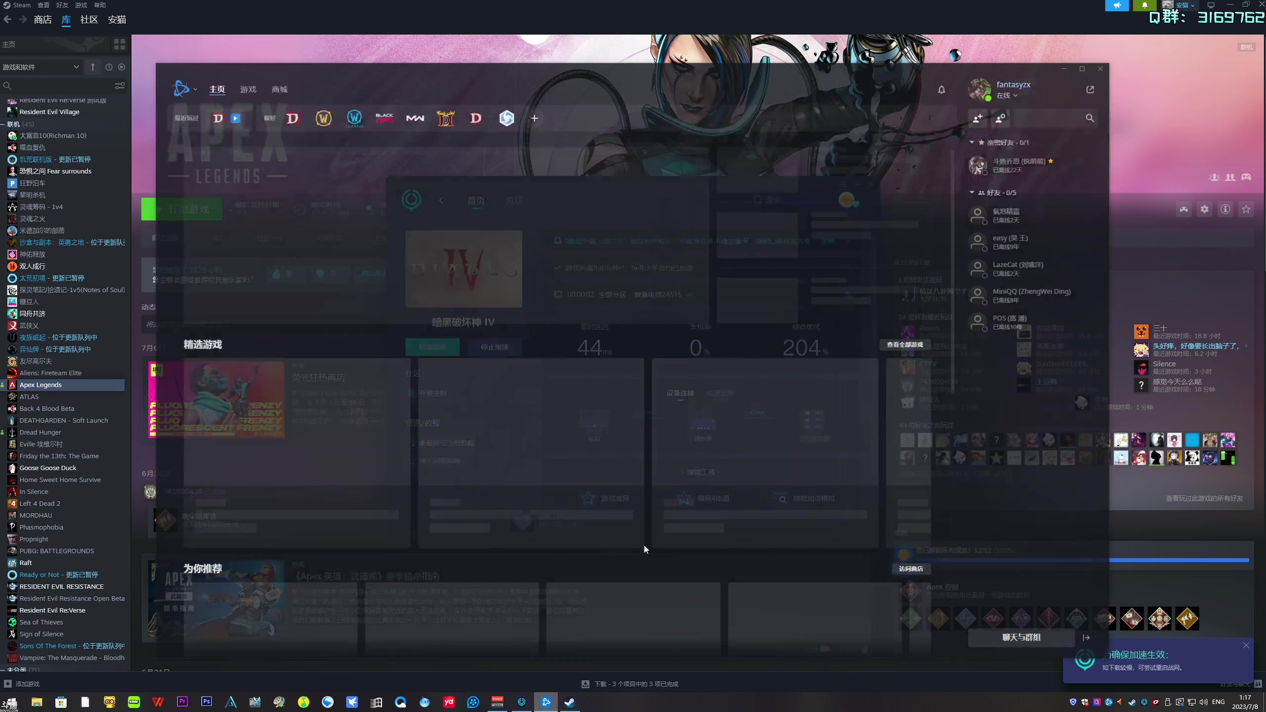
Task: Open friend management settings icon in Battle.net
Action: (x=1000, y=118)
